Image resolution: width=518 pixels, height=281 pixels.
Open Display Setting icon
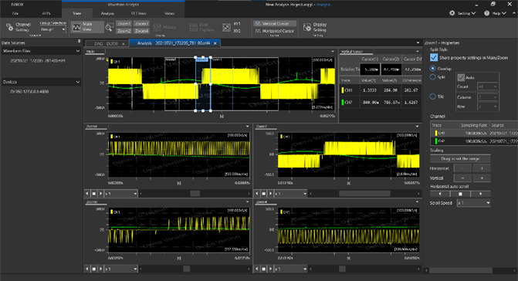(307, 27)
